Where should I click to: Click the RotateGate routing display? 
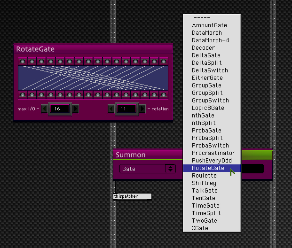[93, 78]
